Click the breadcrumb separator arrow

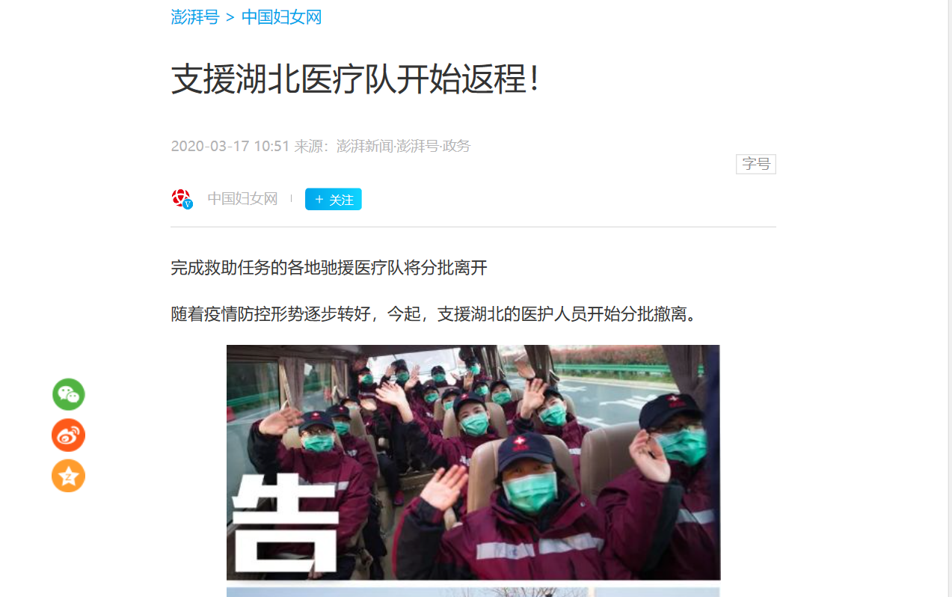click(230, 18)
